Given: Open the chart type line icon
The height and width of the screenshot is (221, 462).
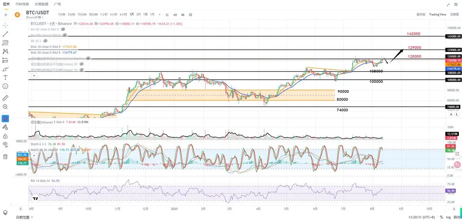Looking at the screenshot, I should 167,15.
